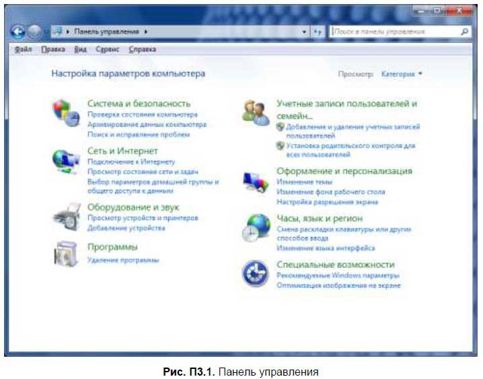Viewport: 483px width, 379px height.
Task: Open Система и безопасность category heading
Action: (139, 104)
